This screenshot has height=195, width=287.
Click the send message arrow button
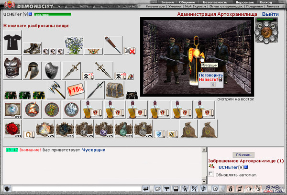(x=146, y=189)
